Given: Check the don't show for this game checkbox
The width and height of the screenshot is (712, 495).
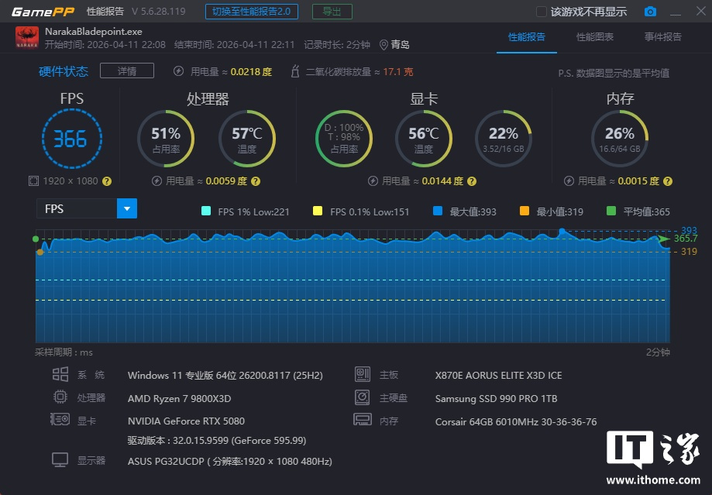Looking at the screenshot, I should coord(542,12).
